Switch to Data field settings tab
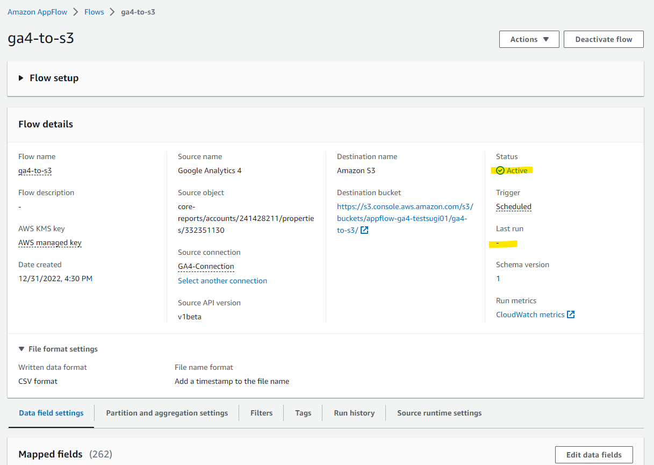This screenshot has width=654, height=465. coord(51,413)
